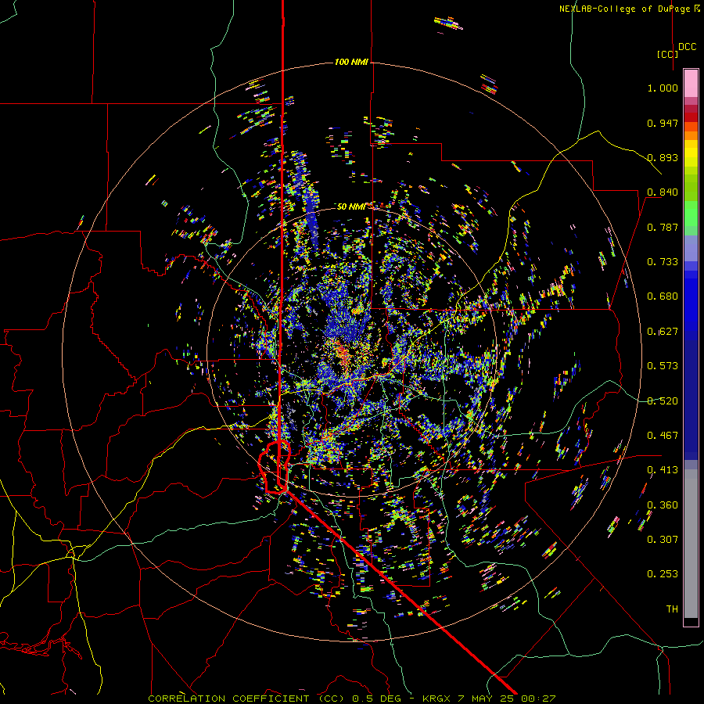Pick the lavender swatch on the color bar
Viewport: 704px width, 704px height.
click(x=691, y=249)
